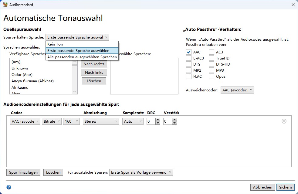Click the DRC value input field
Viewport: 298px width, 194px height.
point(151,121)
